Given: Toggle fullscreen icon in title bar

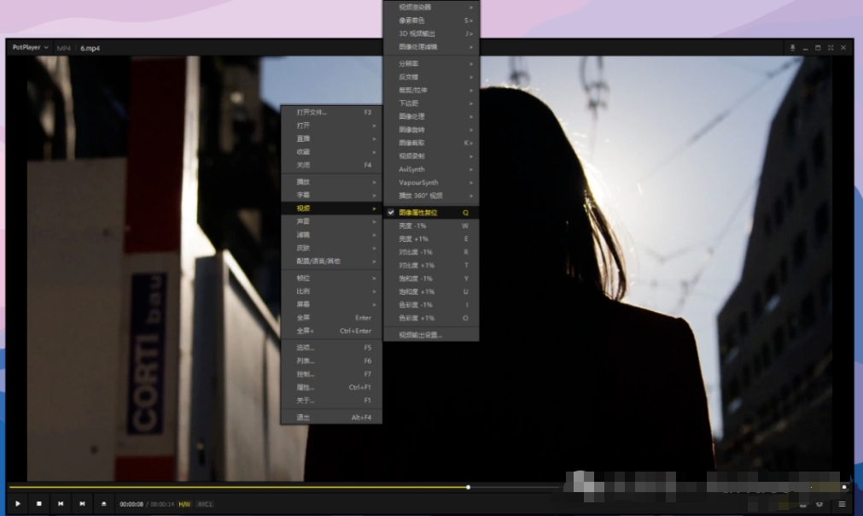Looking at the screenshot, I should (x=831, y=48).
